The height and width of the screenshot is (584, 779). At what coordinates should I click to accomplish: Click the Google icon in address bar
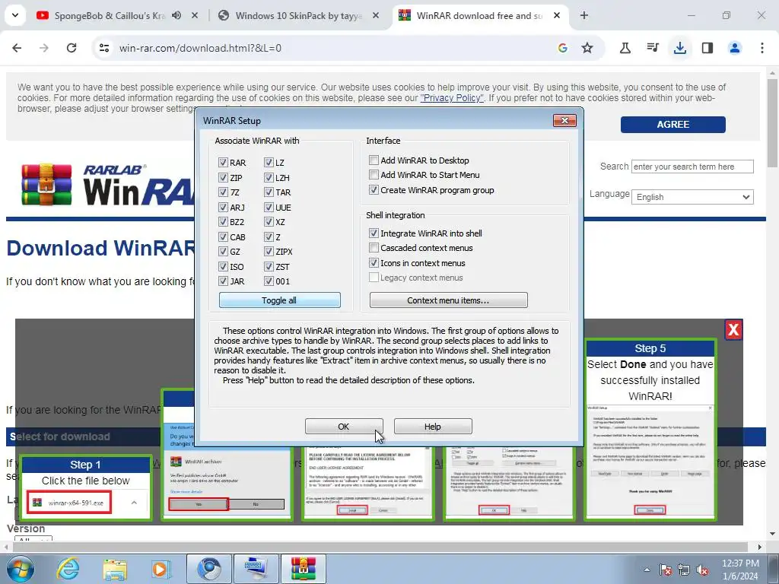coord(562,48)
